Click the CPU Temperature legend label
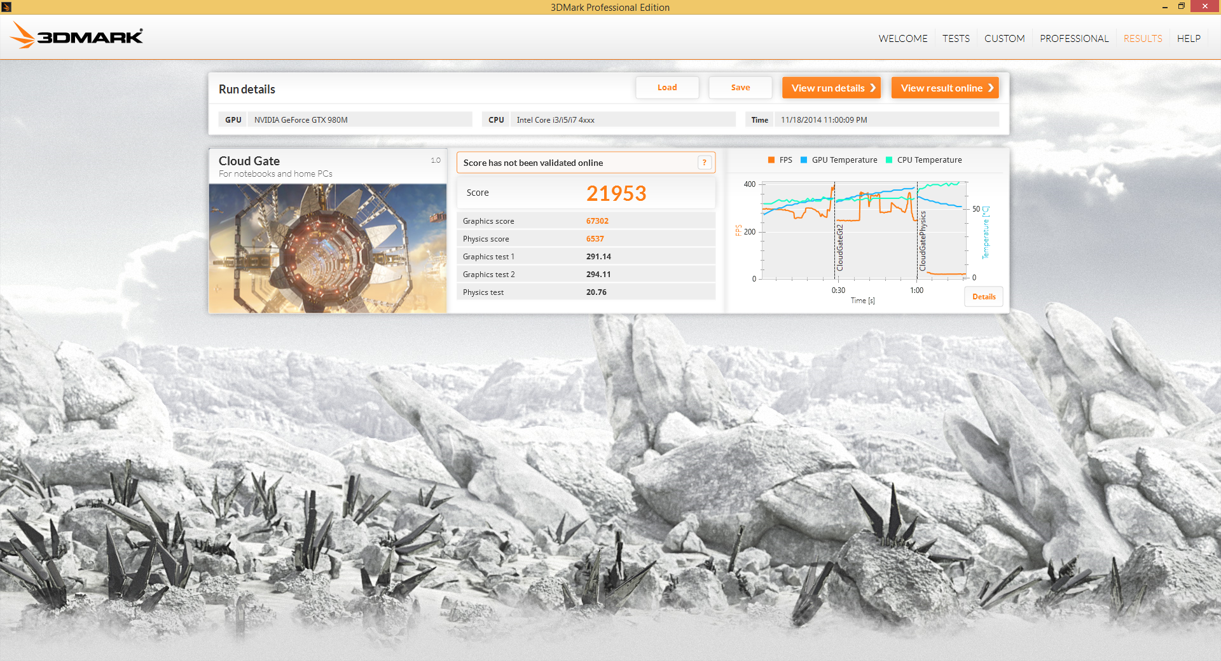The width and height of the screenshot is (1221, 661). click(x=930, y=160)
